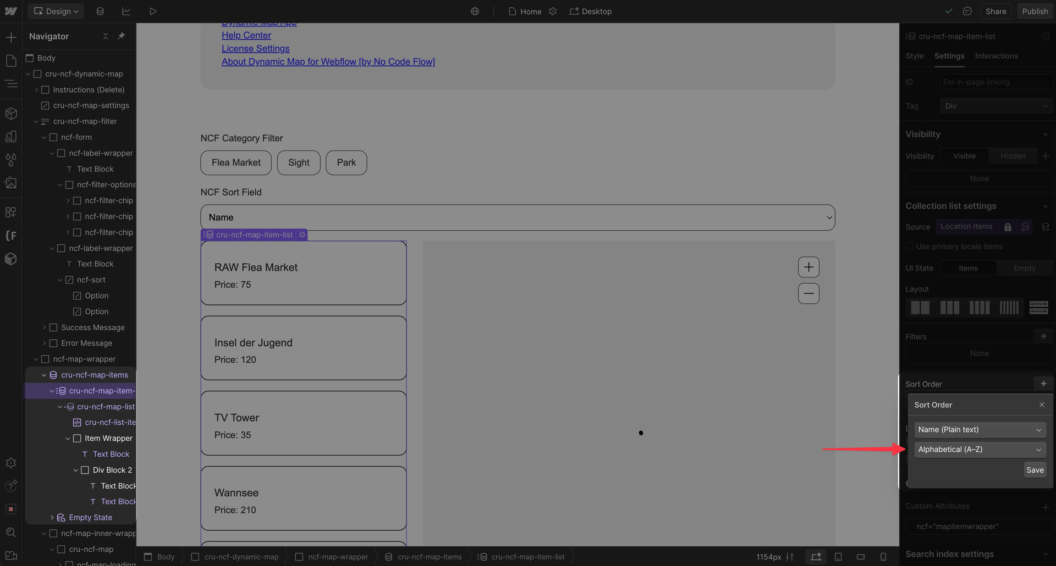This screenshot has width=1056, height=566.
Task: Switch to the Interactions tab
Action: 997,56
